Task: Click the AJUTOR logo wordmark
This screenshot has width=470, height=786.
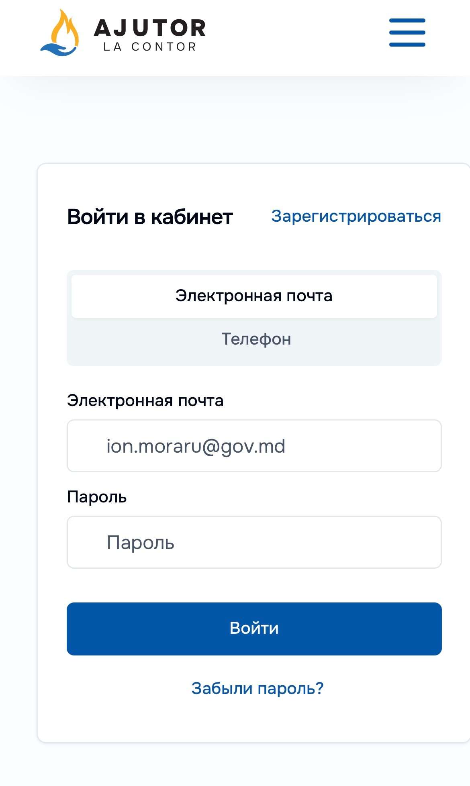Action: click(x=149, y=28)
